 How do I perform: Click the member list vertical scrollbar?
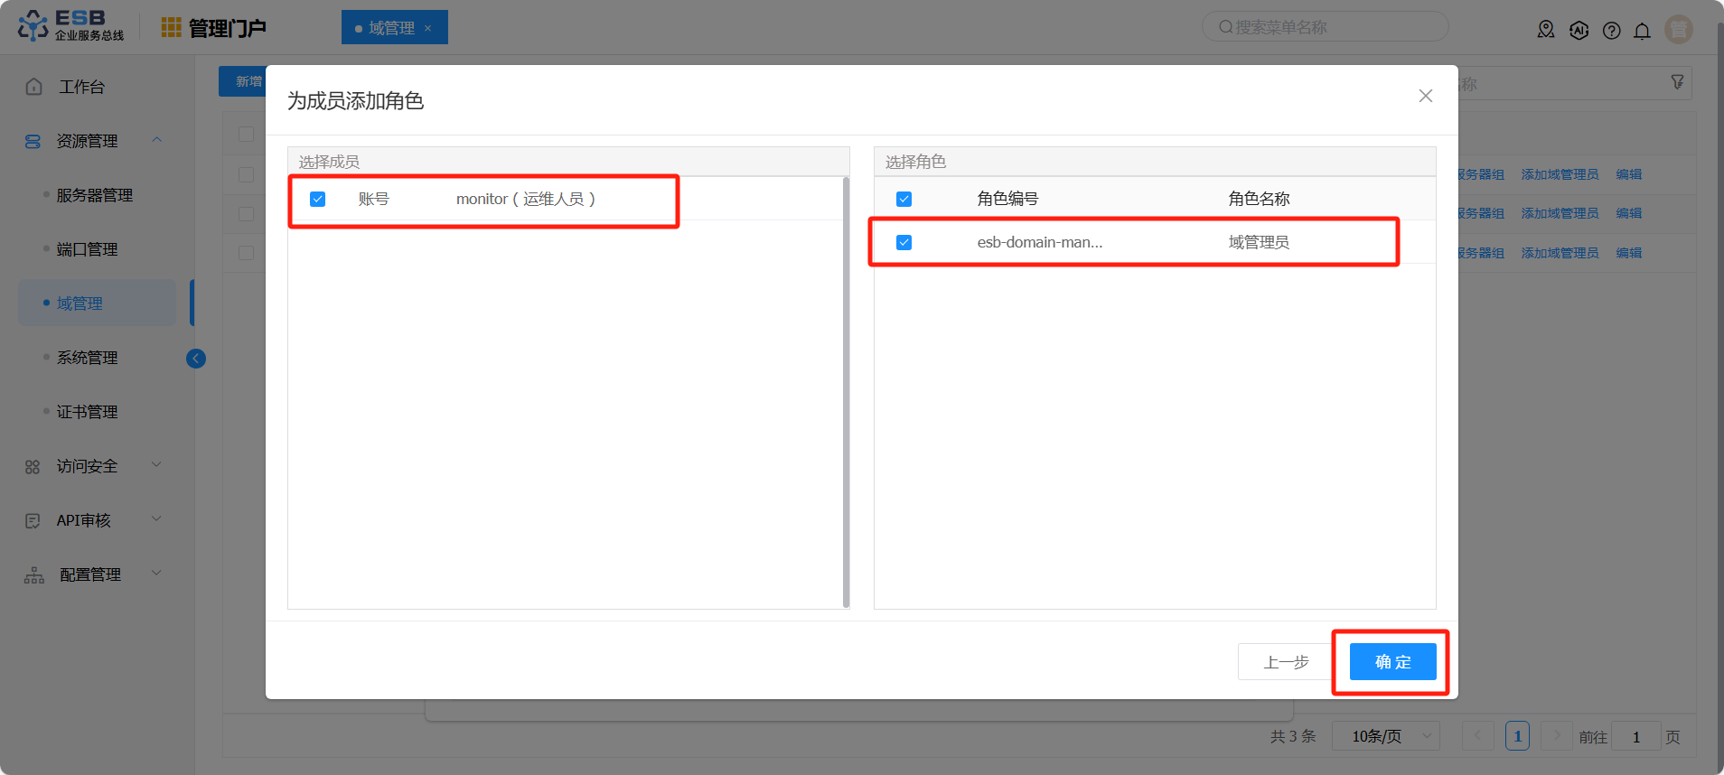tap(846, 392)
